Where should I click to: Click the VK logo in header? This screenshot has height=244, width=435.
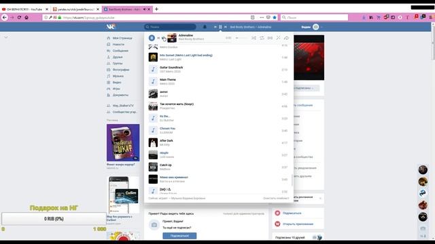pos(111,26)
